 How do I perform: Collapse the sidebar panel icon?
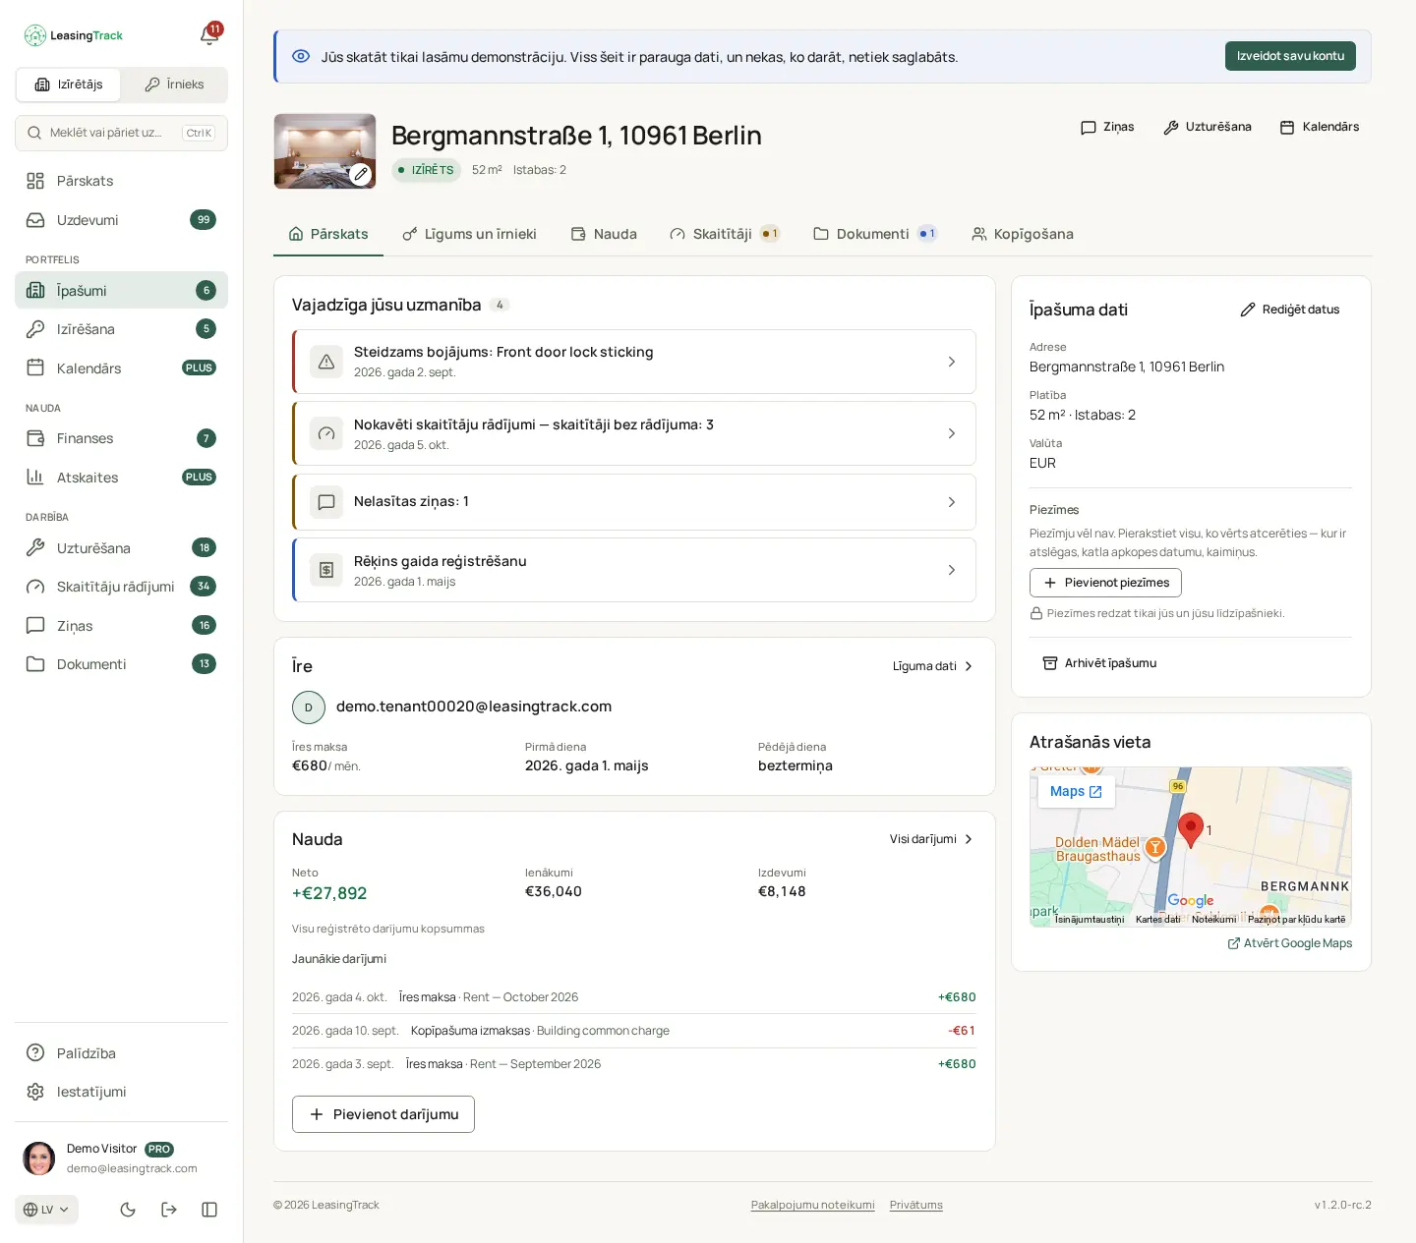point(209,1210)
